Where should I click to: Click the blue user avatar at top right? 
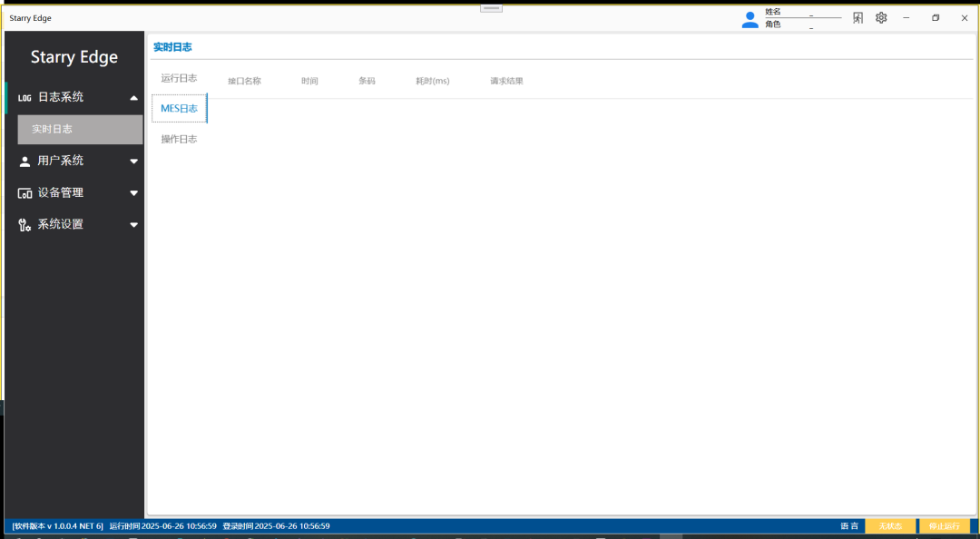(x=750, y=18)
